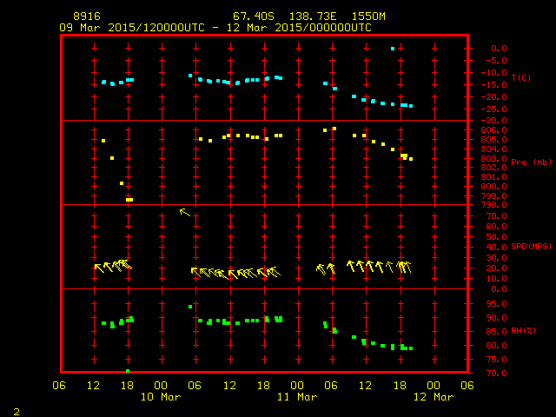
Task: Click the 10 Mar date label
Action: (161, 397)
